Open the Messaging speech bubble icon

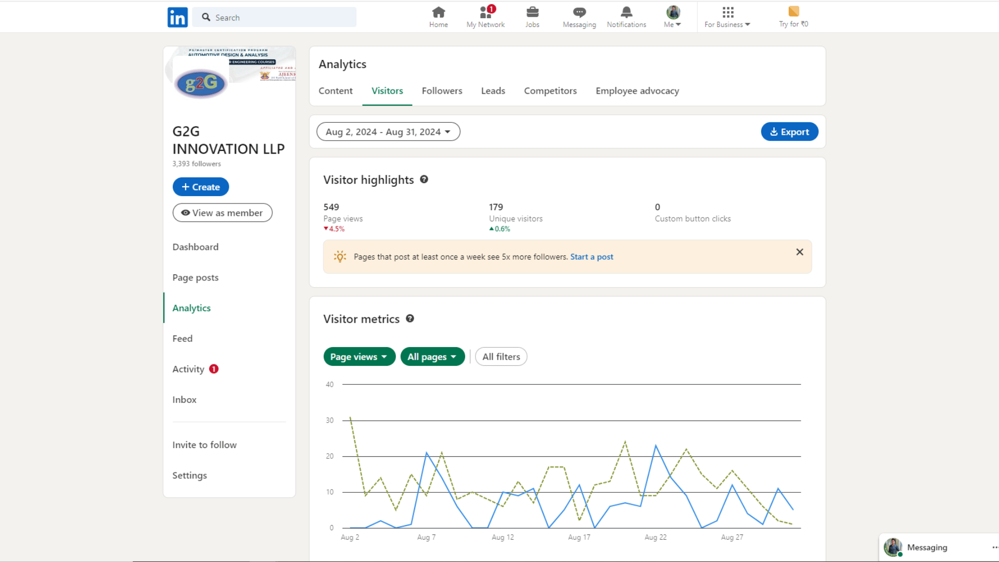[579, 17]
